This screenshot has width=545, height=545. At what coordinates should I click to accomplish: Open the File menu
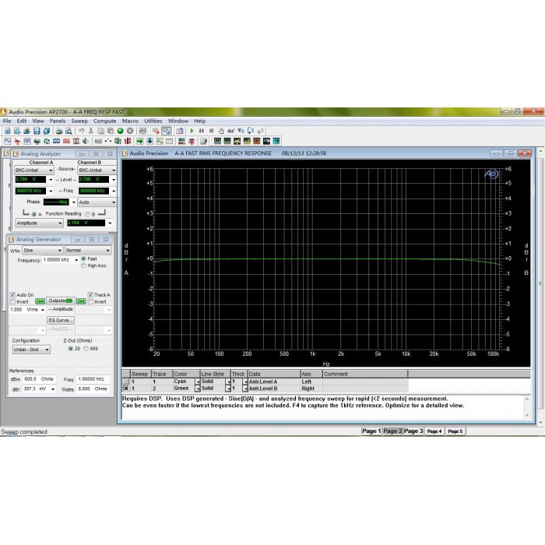pyautogui.click(x=7, y=121)
